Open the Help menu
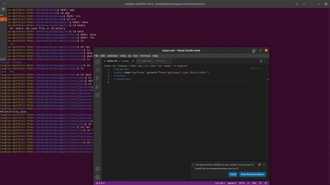 [x=155, y=56]
